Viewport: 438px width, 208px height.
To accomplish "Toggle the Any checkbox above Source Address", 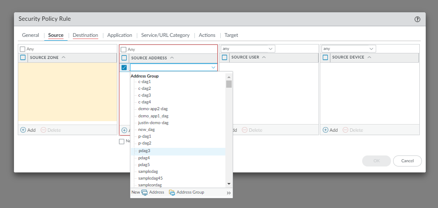I will 124,50.
